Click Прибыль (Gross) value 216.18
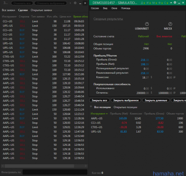Viewport: 186px width, 176px height. [x=145, y=60]
